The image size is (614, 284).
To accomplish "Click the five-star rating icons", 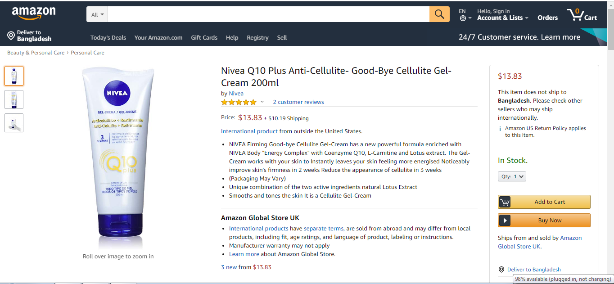I will pos(239,102).
